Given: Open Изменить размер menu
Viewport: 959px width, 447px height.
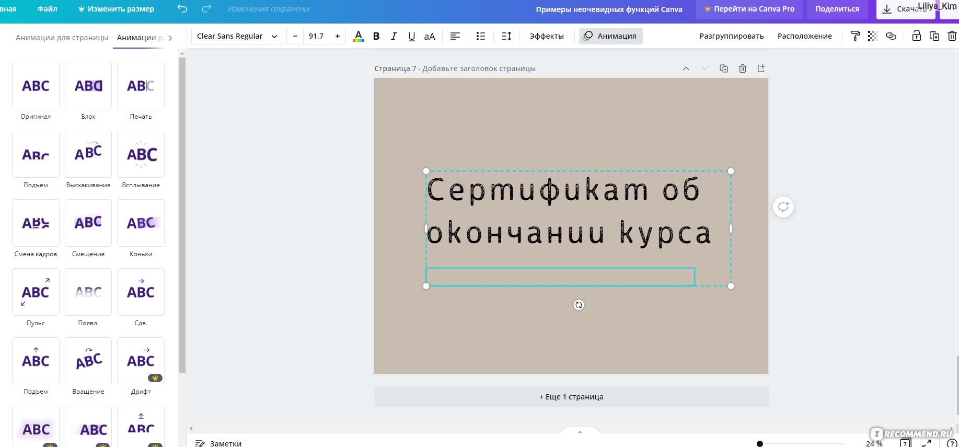Looking at the screenshot, I should coord(116,9).
